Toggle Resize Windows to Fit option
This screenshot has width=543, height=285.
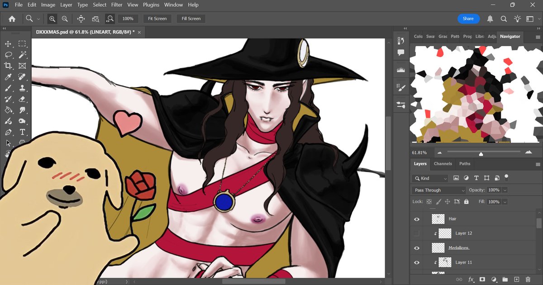(x=81, y=19)
